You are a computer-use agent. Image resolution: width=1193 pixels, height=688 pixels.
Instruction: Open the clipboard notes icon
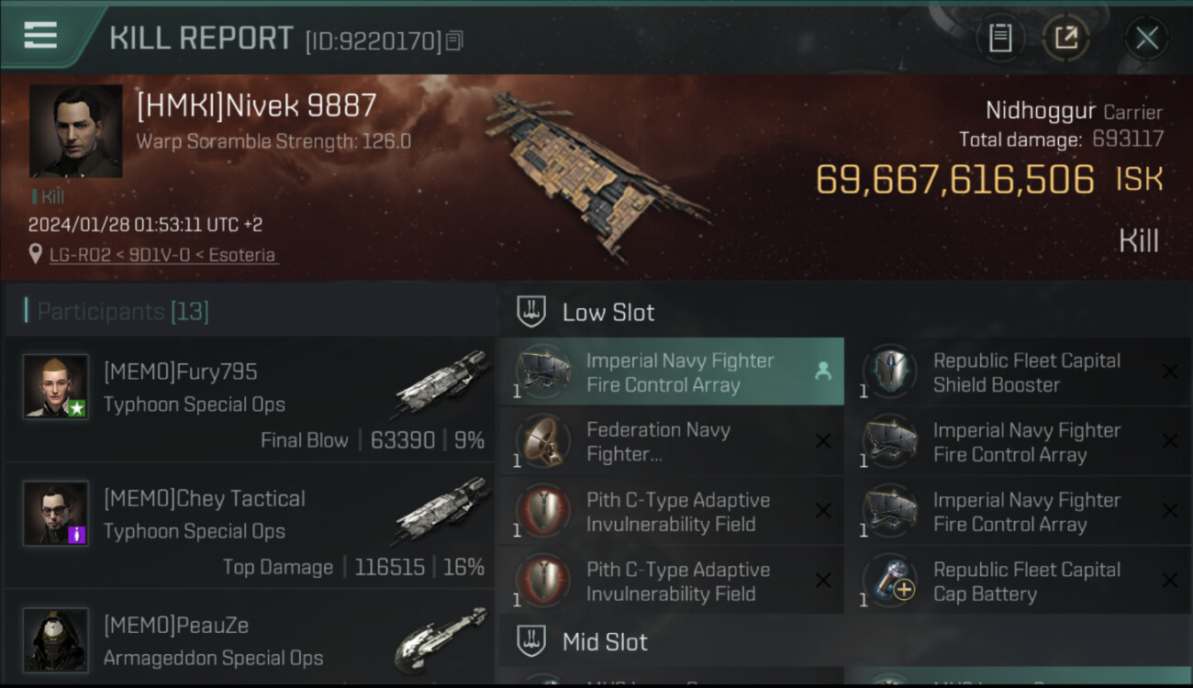click(1000, 38)
